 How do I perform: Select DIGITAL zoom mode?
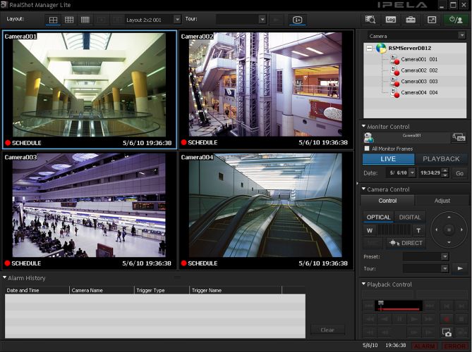pos(410,218)
